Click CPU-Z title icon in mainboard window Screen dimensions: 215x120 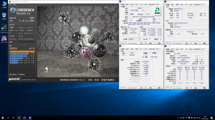tap(165, 2)
